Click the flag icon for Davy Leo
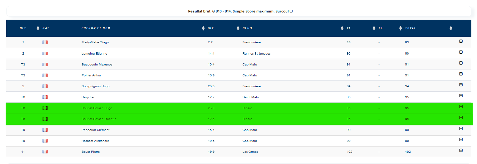The width and height of the screenshot is (477, 164). click(x=45, y=97)
